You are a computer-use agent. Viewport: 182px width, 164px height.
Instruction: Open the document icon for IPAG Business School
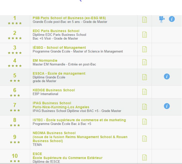click(x=145, y=107)
